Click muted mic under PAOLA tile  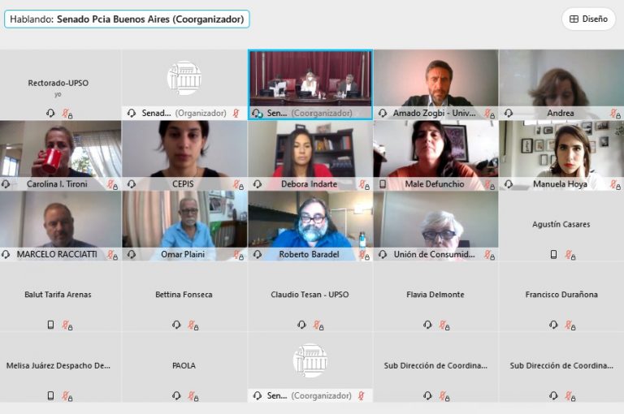(193, 396)
